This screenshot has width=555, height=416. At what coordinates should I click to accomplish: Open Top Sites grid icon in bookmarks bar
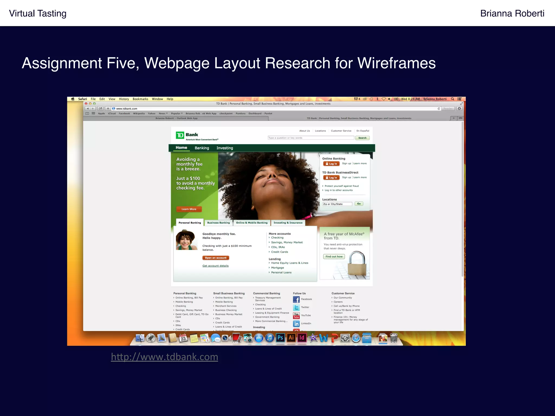coord(93,113)
